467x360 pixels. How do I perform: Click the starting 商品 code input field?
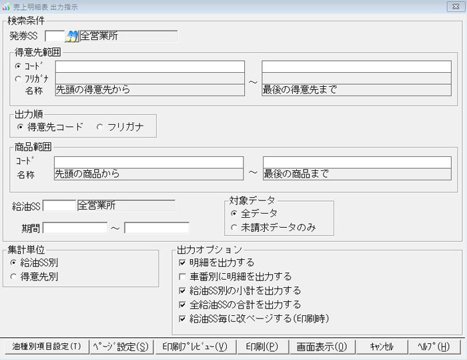[149, 162]
